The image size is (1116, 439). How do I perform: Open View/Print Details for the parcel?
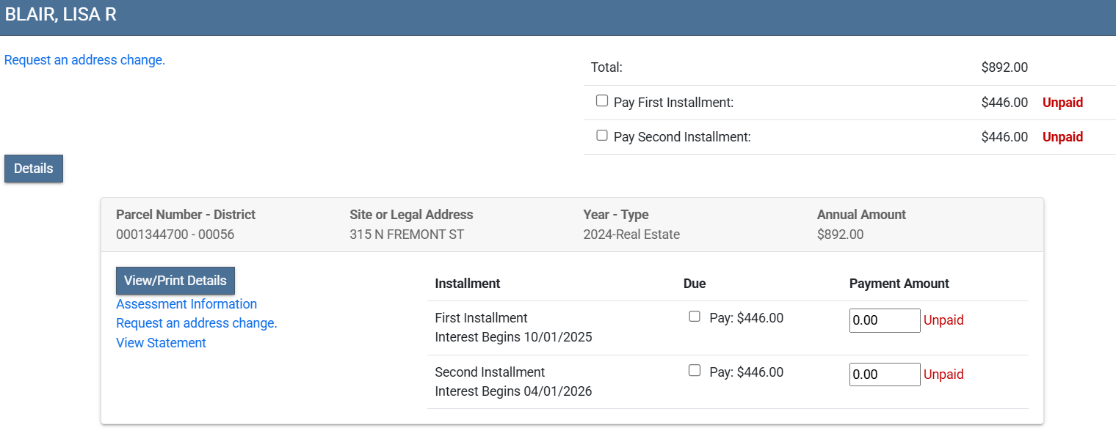(x=175, y=281)
